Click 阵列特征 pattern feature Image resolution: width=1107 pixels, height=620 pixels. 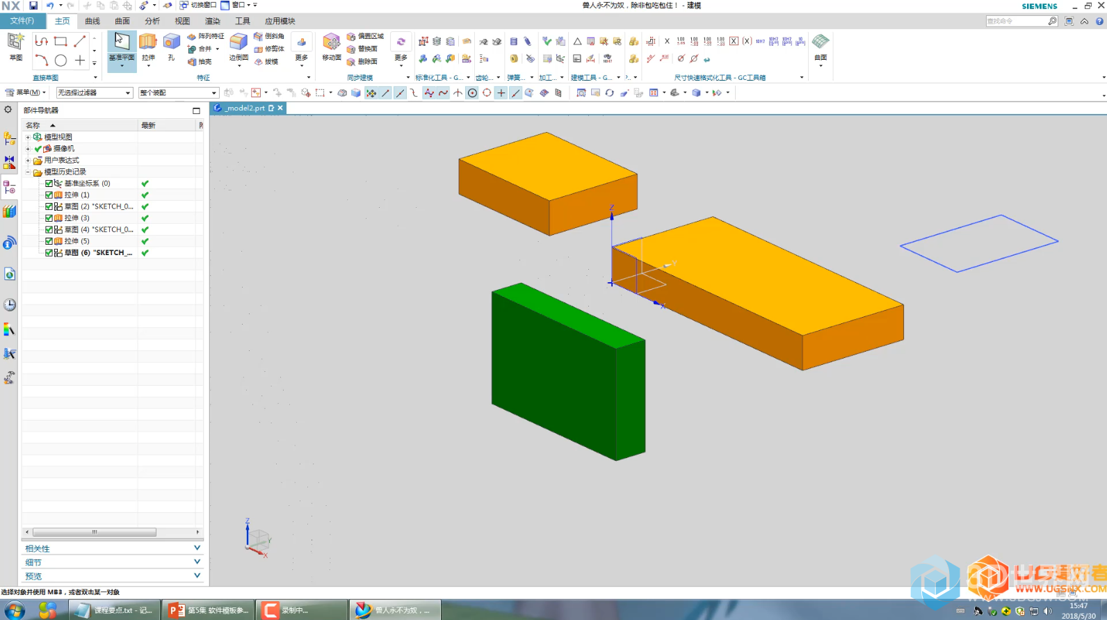coord(206,36)
